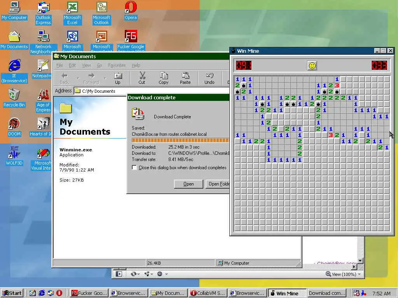Image resolution: width=398 pixels, height=298 pixels.
Task: Click Opera quick launch icon on taskbar
Action: pyautogui.click(x=59, y=293)
